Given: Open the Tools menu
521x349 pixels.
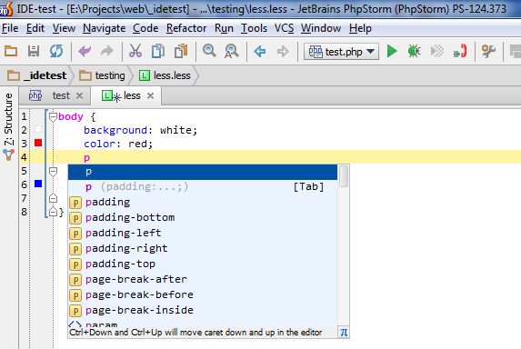Looking at the screenshot, I should pos(254,28).
